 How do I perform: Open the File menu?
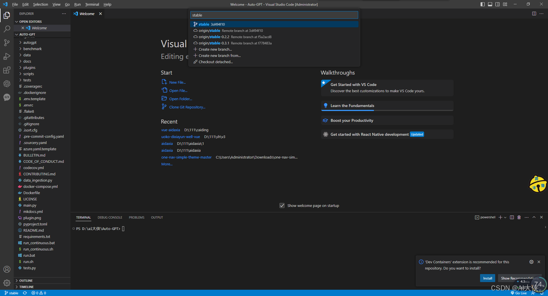pos(15,4)
